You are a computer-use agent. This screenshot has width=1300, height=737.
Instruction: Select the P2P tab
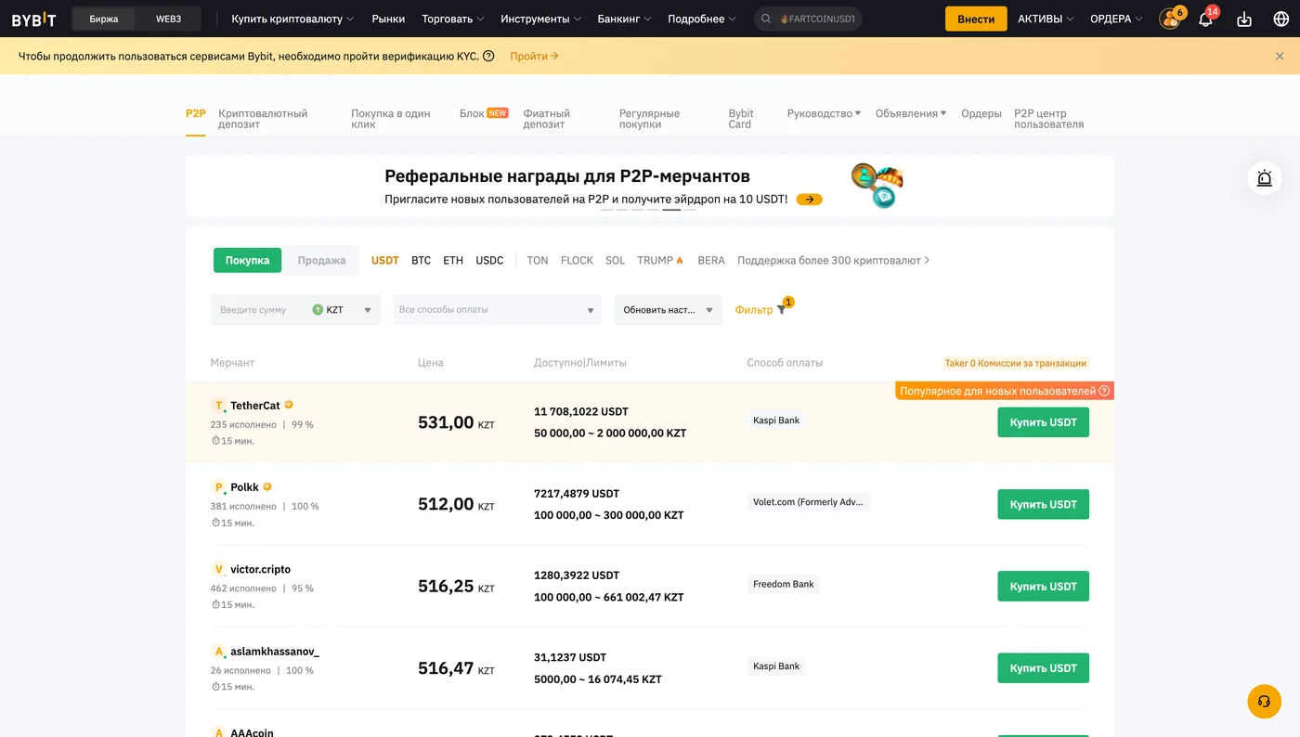click(x=196, y=113)
